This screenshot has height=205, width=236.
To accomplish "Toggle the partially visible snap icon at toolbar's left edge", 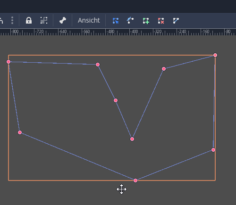I will point(1,20).
